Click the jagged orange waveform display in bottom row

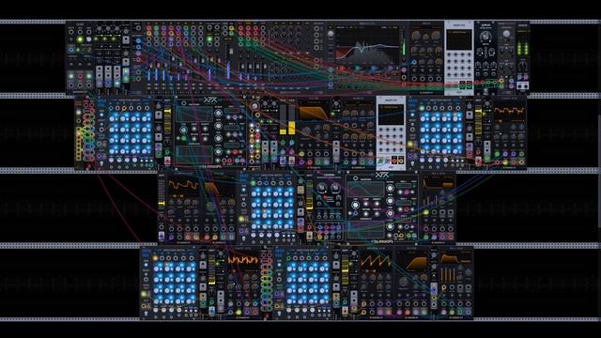pyautogui.click(x=243, y=261)
